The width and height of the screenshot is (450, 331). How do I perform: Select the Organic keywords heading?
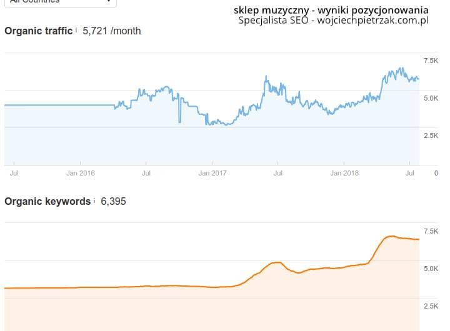click(47, 202)
